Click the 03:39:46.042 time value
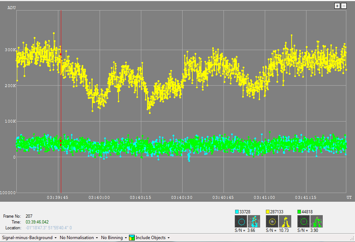The height and width of the screenshot is (242, 355). pyautogui.click(x=37, y=222)
